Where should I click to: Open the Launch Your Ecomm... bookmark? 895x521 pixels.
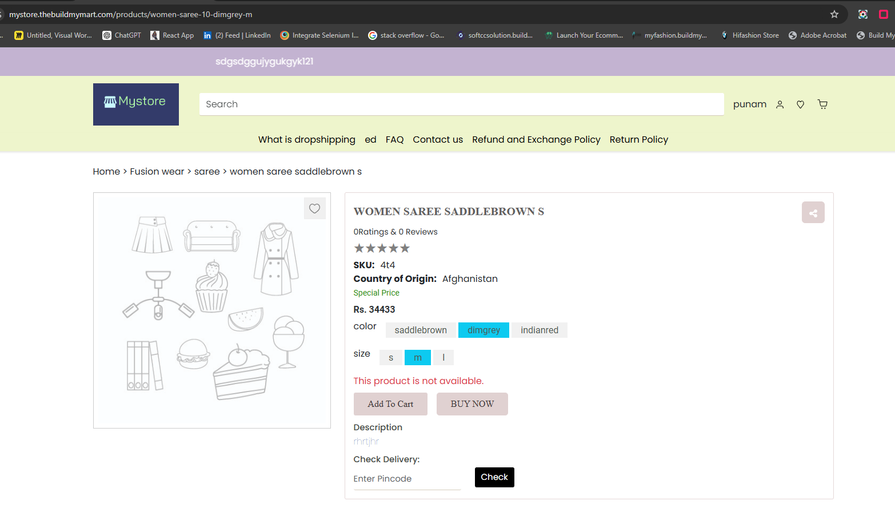pyautogui.click(x=584, y=35)
